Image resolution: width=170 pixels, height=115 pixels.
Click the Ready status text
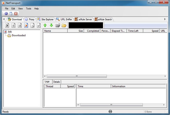(x=5, y=112)
